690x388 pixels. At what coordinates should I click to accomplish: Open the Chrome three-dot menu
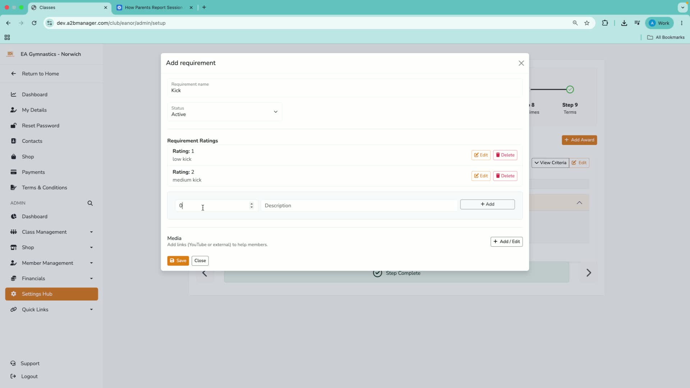click(x=682, y=23)
